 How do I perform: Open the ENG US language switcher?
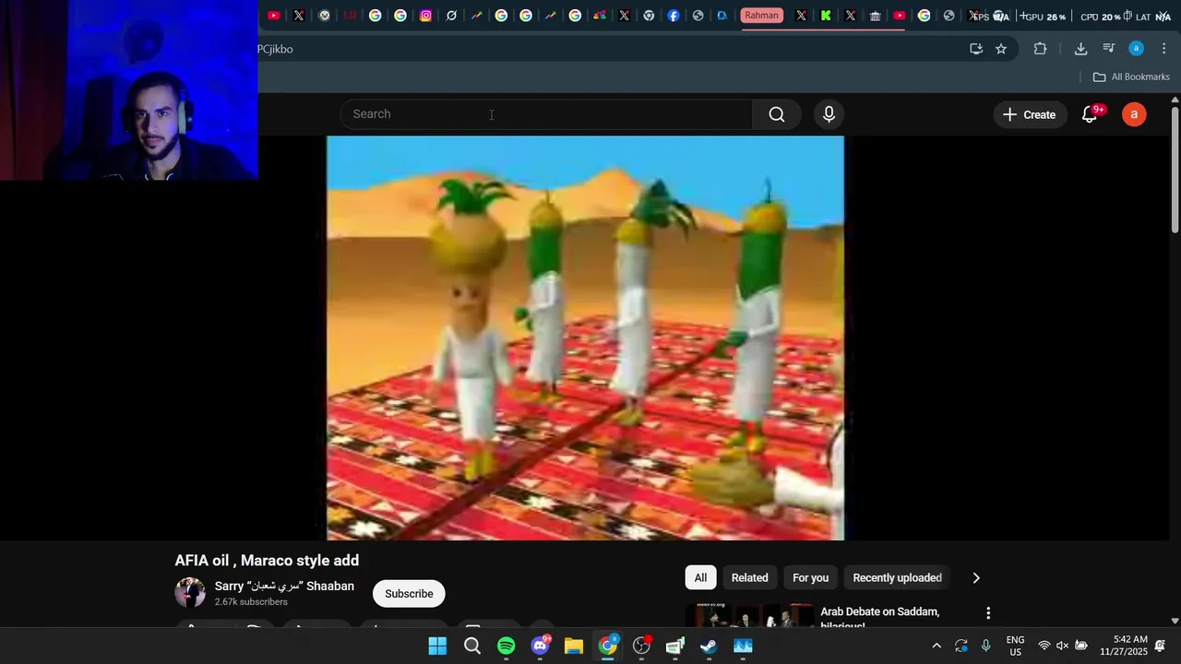point(1015,646)
